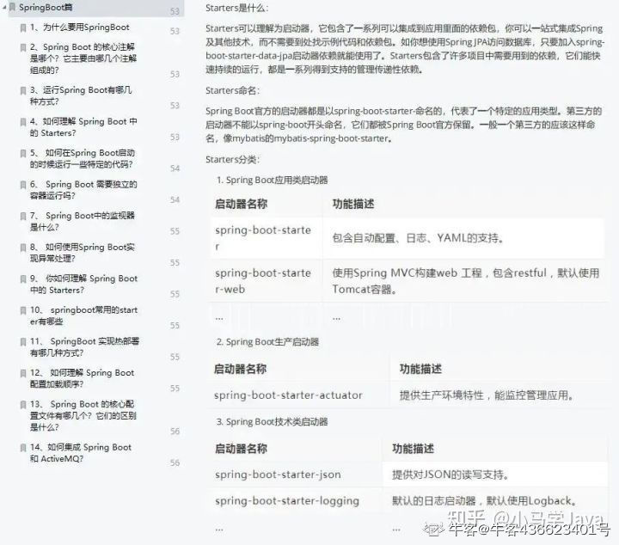
Task: Open bookmark '5、如何在Spring Boot启动的时候运行'
Action: tap(83, 159)
